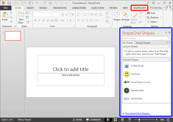
Task: Click the search magnifier in ShapeChef pane
Action: tap(169, 38)
